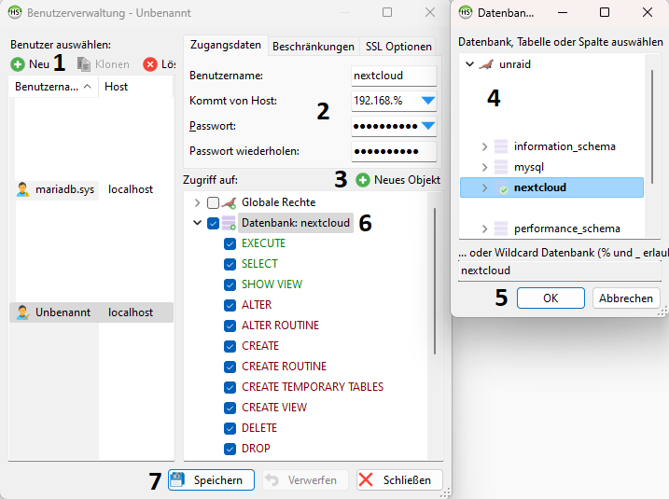Image resolution: width=669 pixels, height=499 pixels.
Task: Sort by the Host column header
Action: [x=135, y=87]
